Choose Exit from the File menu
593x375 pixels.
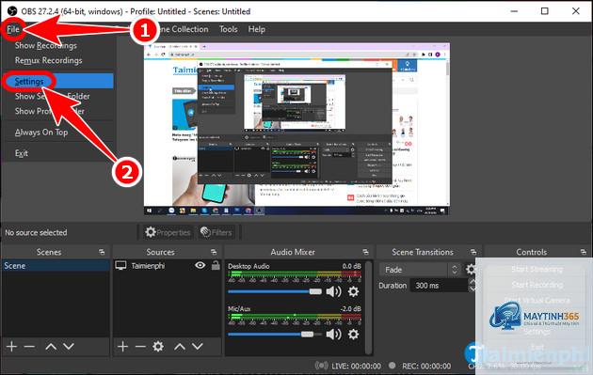tap(21, 153)
